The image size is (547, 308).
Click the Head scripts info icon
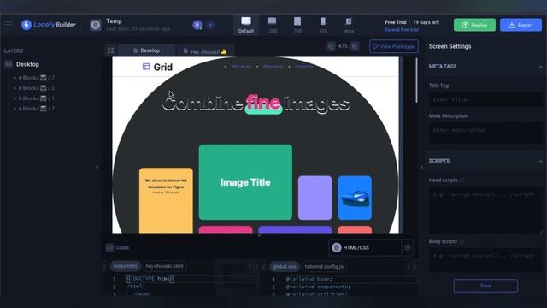[462, 181]
